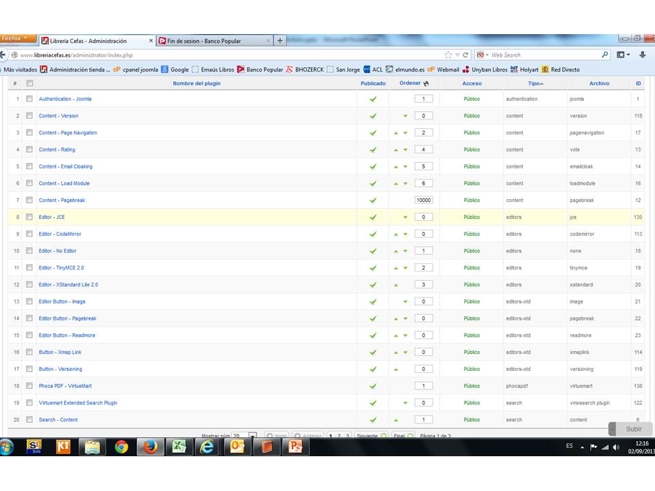This screenshot has width=655, height=491.
Task: Toggle published checkmark for Editor - JCE
Action: tap(373, 217)
